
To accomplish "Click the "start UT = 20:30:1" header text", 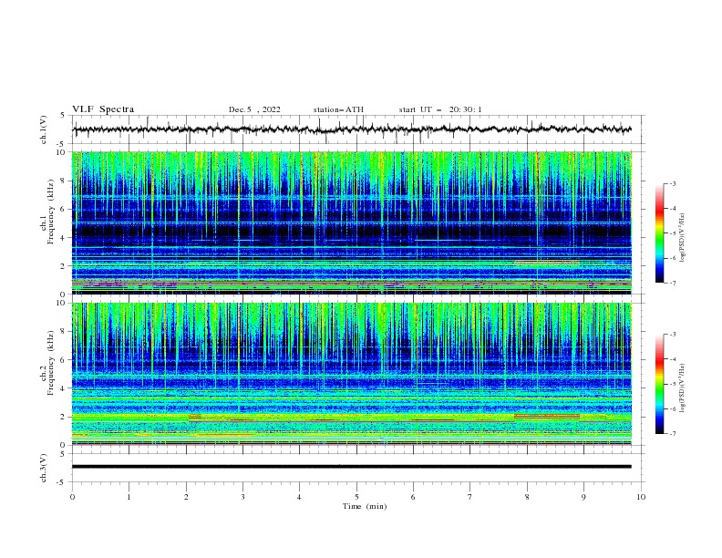I will 440,109.
